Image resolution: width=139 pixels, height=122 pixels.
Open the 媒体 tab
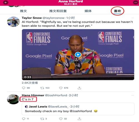88,11
